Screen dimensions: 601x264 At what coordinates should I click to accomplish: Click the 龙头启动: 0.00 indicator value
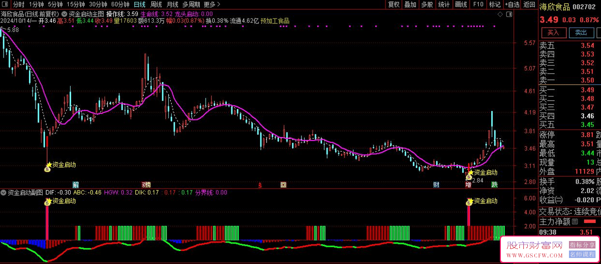[x=194, y=14]
